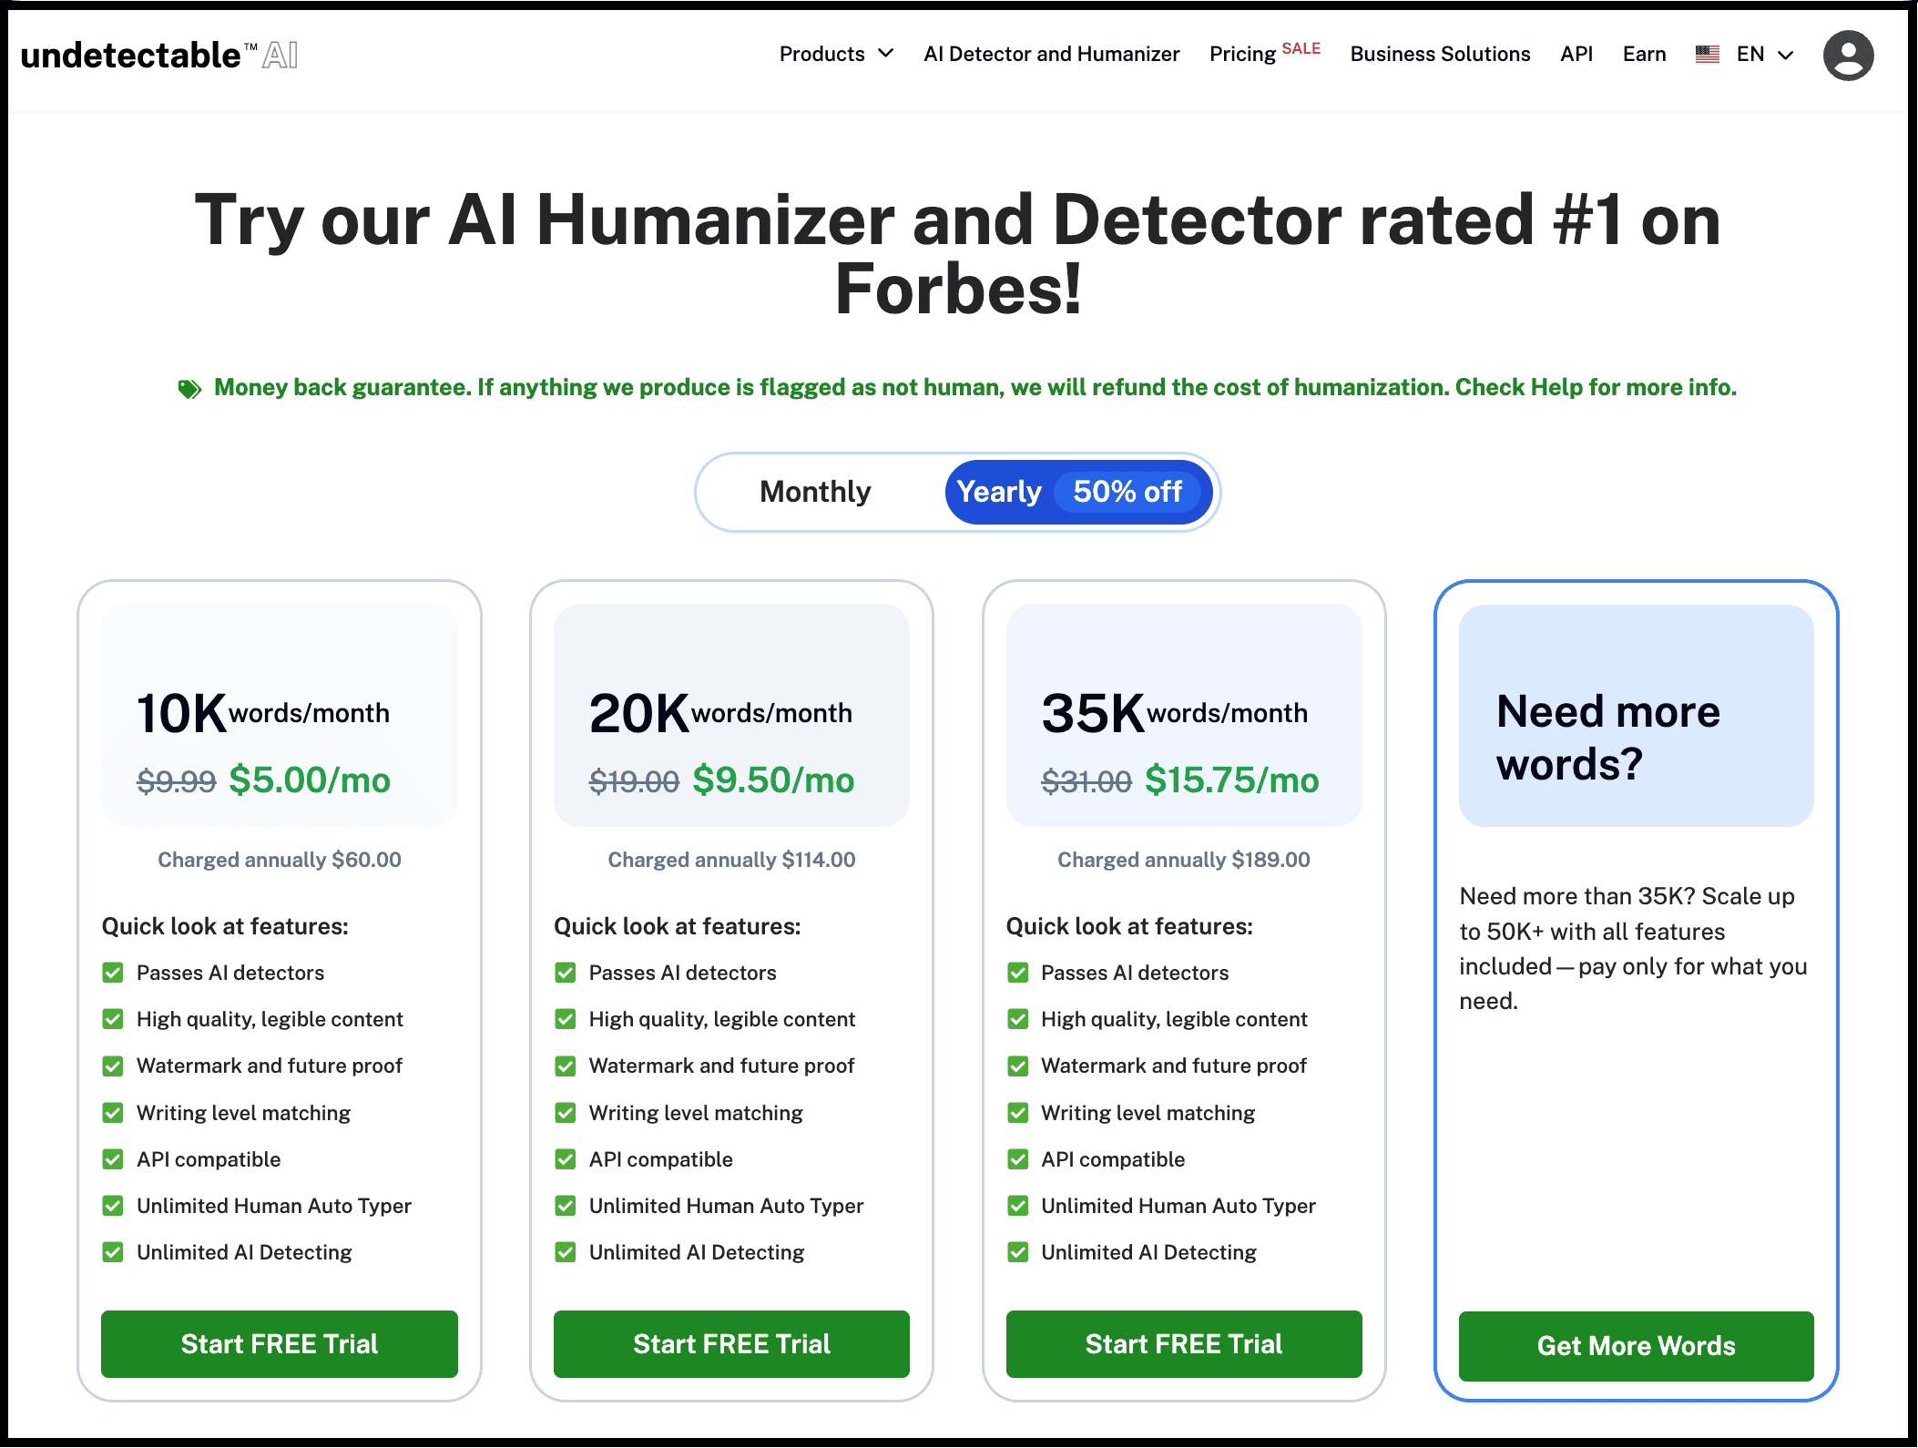Open the API nav link
Viewport: 1918px width, 1448px height.
point(1576,54)
